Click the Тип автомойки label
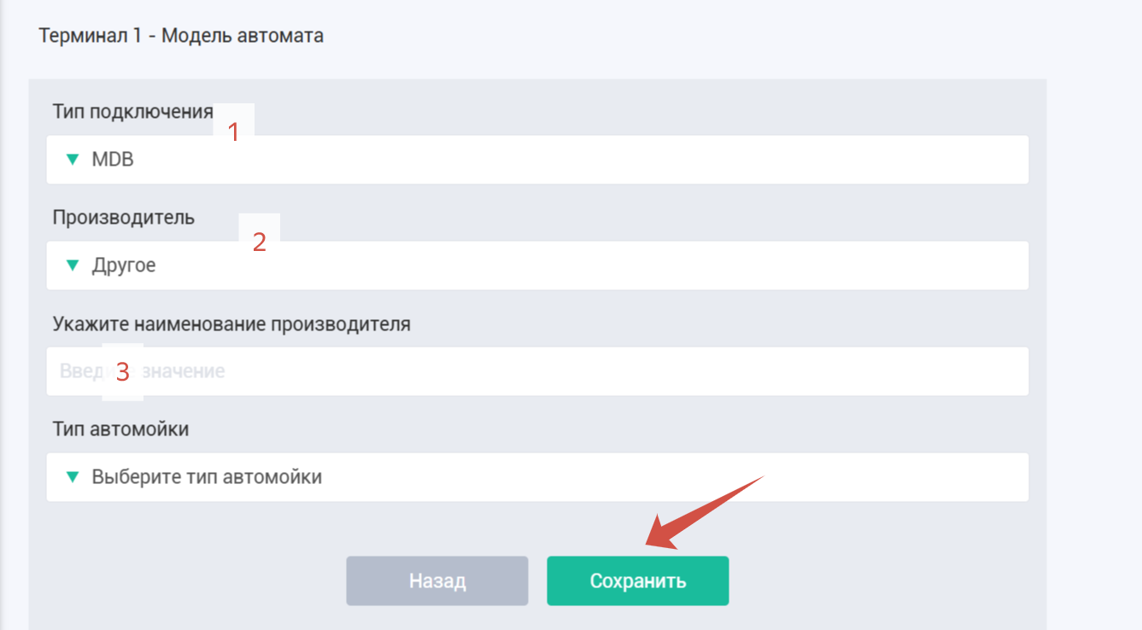1142x630 pixels. click(120, 429)
